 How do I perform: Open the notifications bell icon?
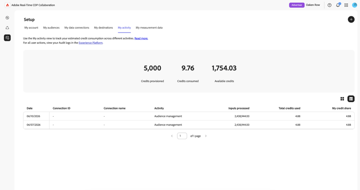coord(338,5)
